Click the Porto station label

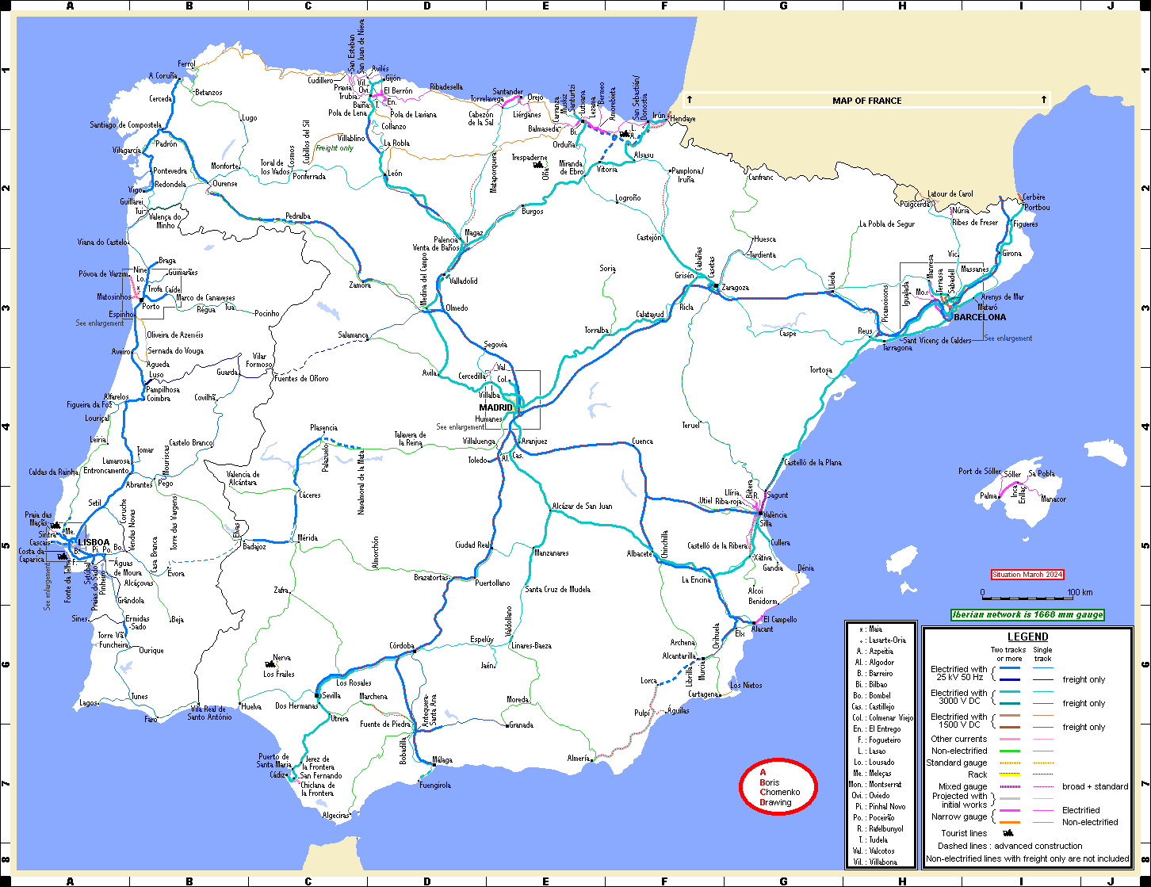[151, 307]
